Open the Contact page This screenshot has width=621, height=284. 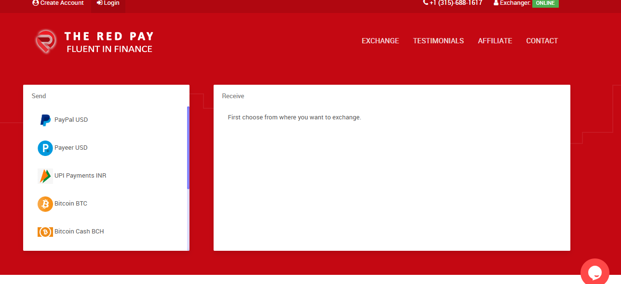click(542, 41)
